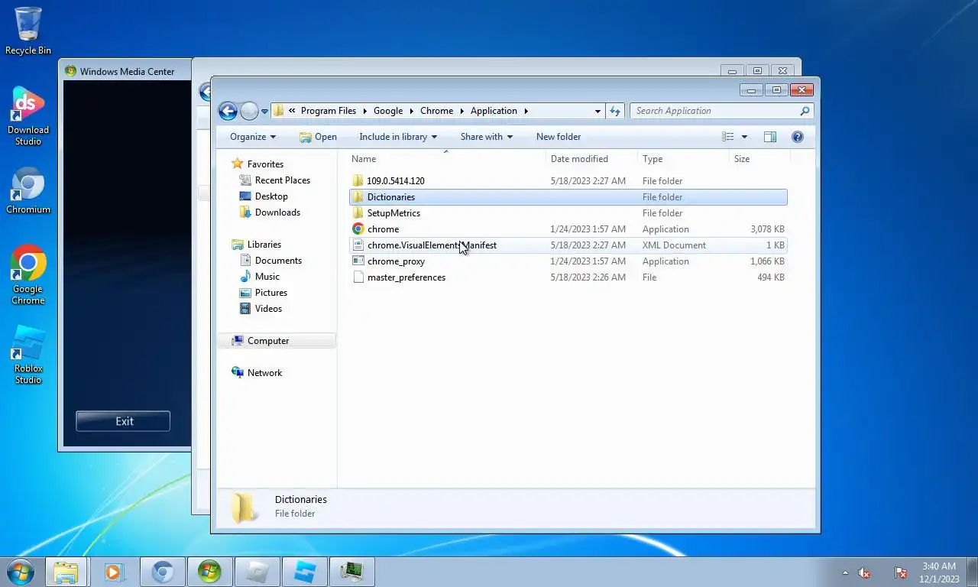Expand arrow after Application breadcrumb

526,111
